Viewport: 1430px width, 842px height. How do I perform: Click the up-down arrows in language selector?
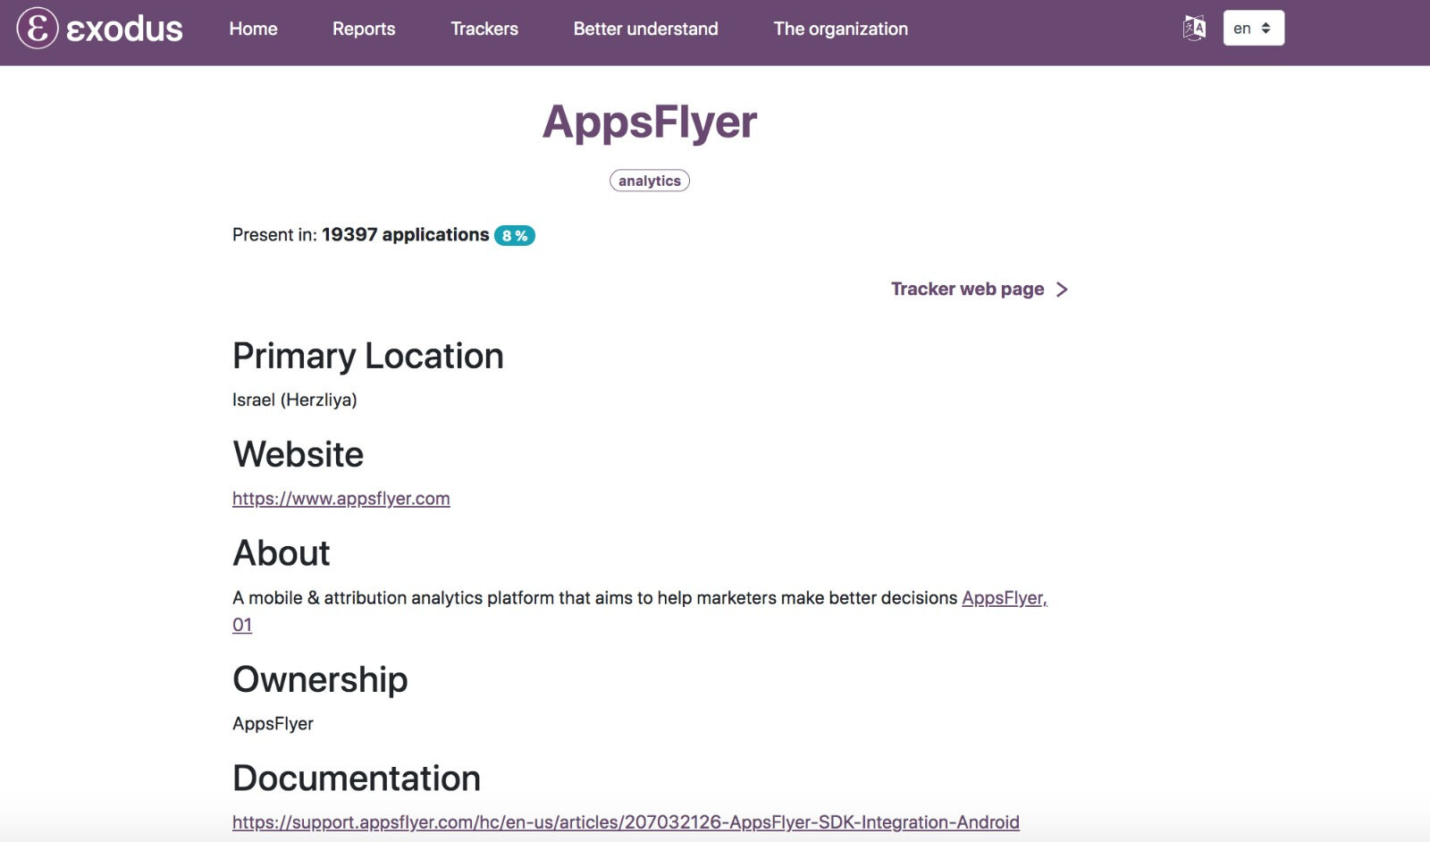pyautogui.click(x=1266, y=29)
